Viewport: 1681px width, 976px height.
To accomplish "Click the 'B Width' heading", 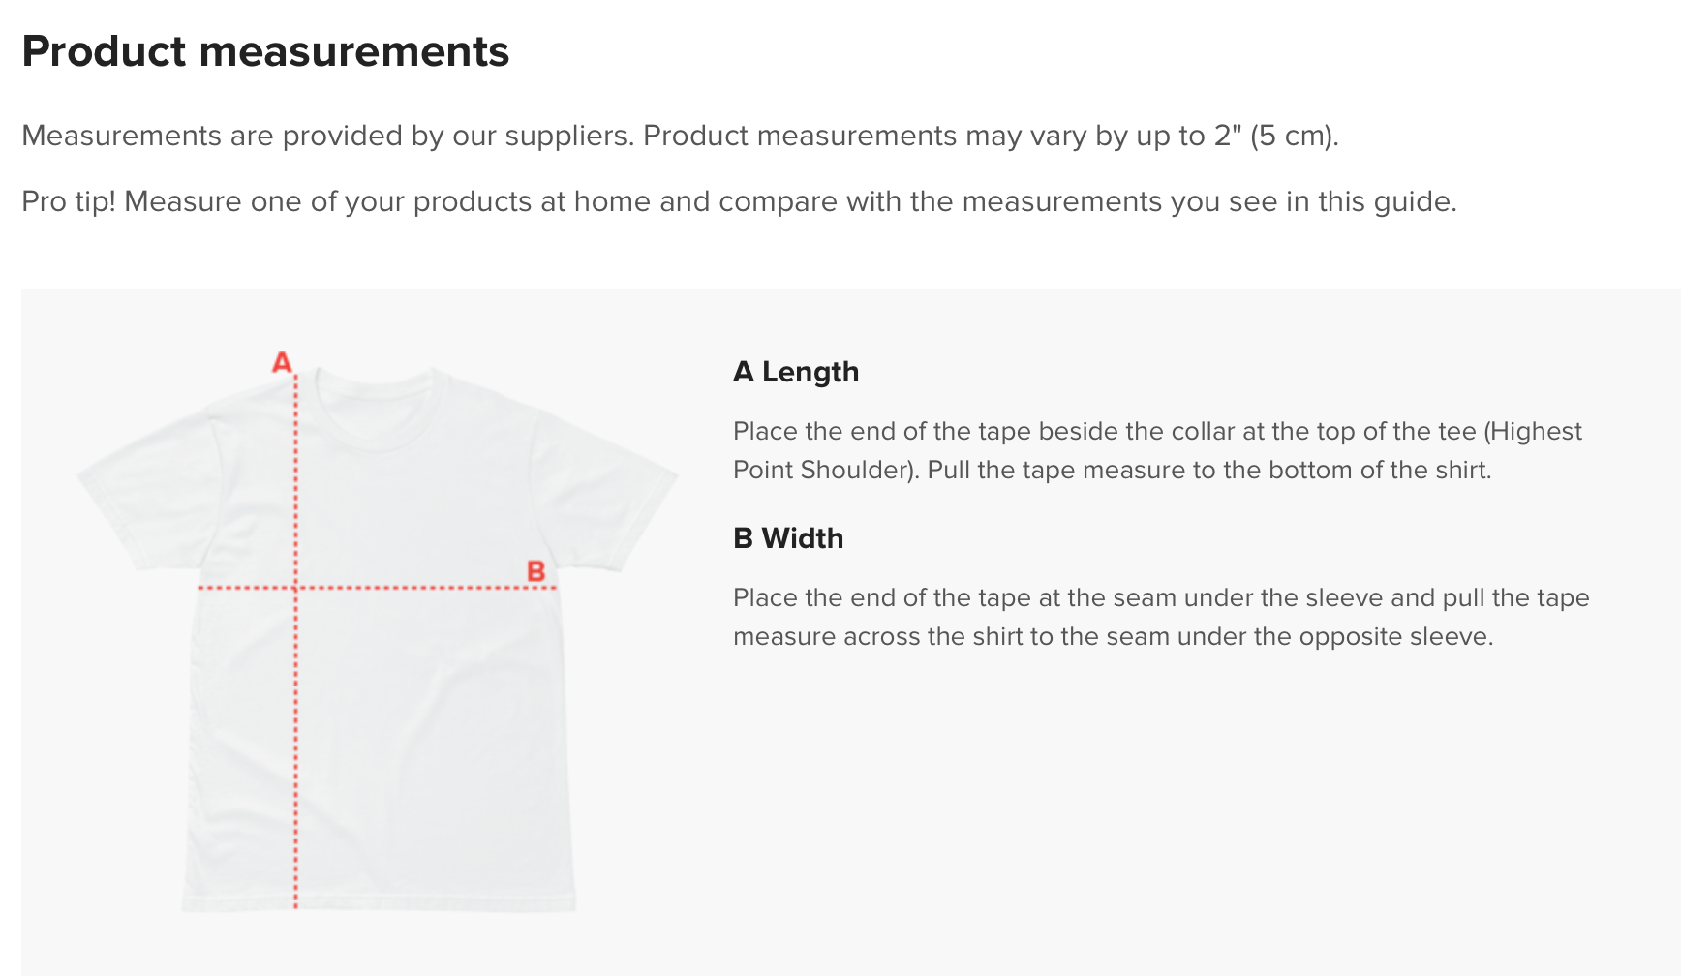I will [788, 538].
